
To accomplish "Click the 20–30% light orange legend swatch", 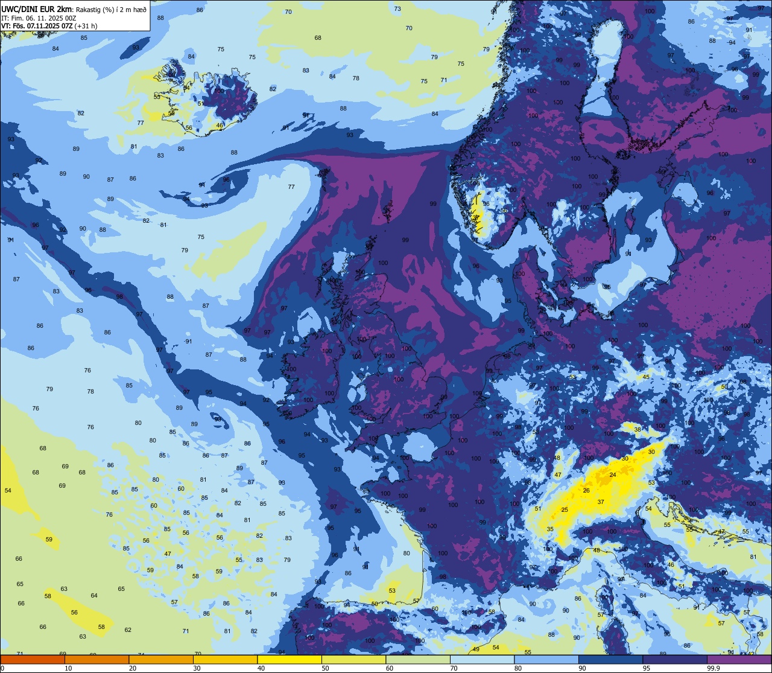I will coord(161,660).
